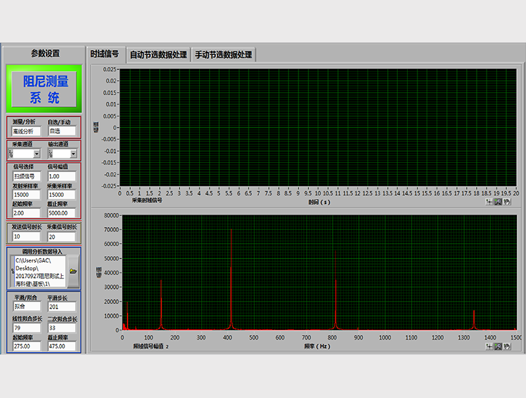
Task: Click the 0.025 Y-axis scale value
Action: point(109,70)
